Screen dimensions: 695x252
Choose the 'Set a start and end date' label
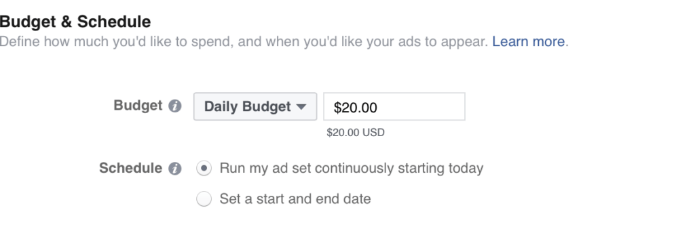pyautogui.click(x=295, y=199)
